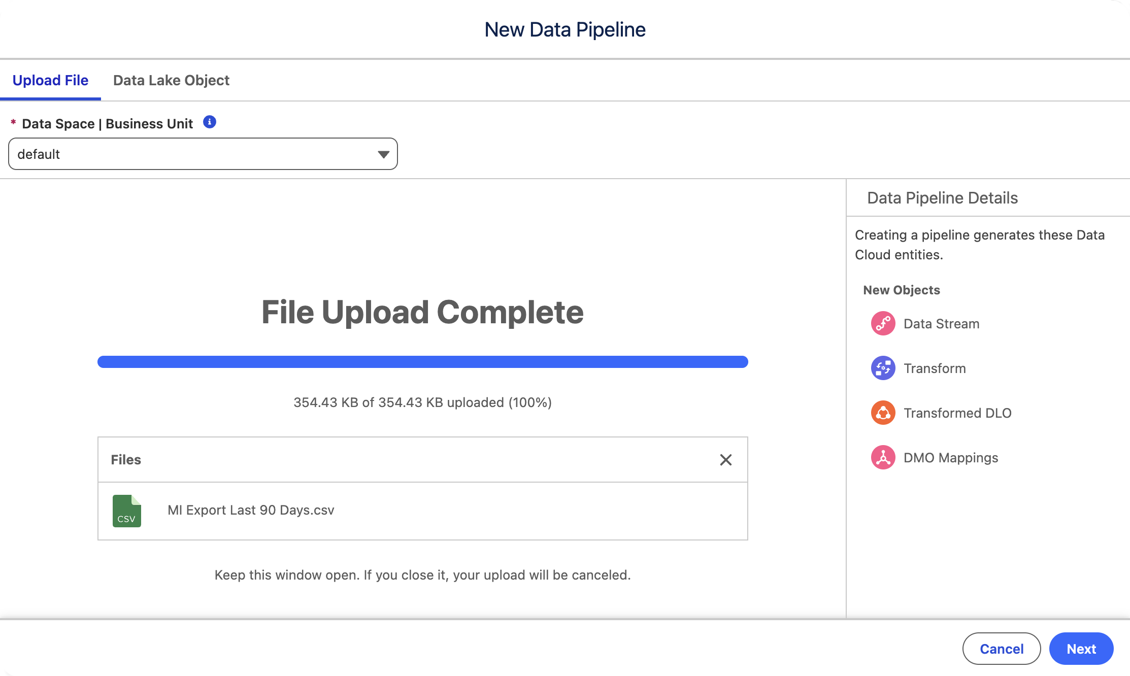Expand the business unit selector showing default
Viewport: 1130px width, 676px height.
[x=202, y=154]
